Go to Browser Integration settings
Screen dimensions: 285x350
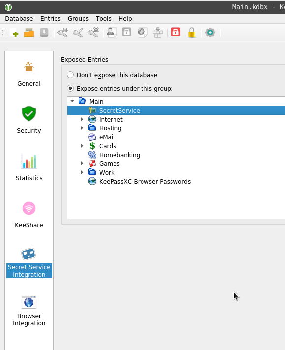[29, 311]
